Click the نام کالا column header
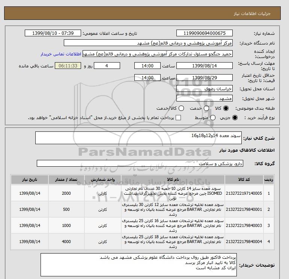The height and width of the screenshot is (279, 289). click(173, 180)
